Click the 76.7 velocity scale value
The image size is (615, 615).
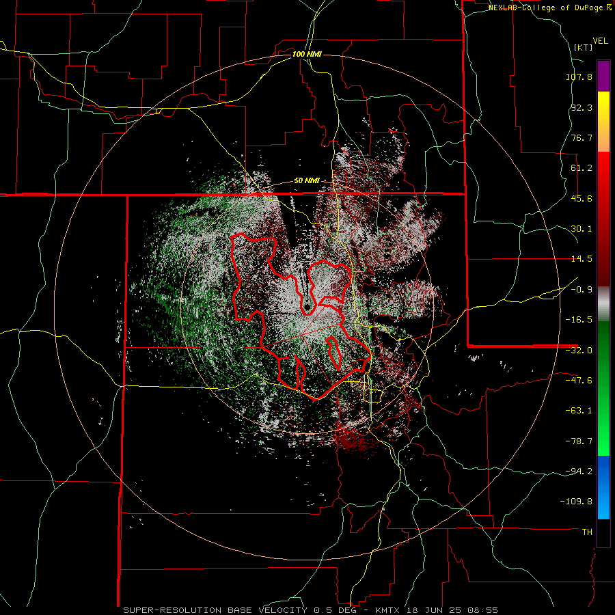(x=582, y=137)
